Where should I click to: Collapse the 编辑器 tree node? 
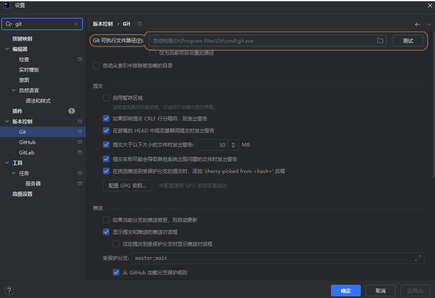pyautogui.click(x=7, y=49)
